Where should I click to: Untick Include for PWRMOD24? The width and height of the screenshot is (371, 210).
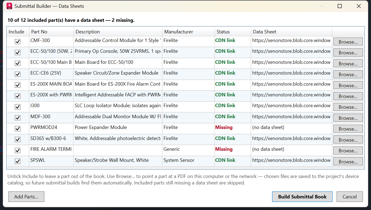click(17, 129)
